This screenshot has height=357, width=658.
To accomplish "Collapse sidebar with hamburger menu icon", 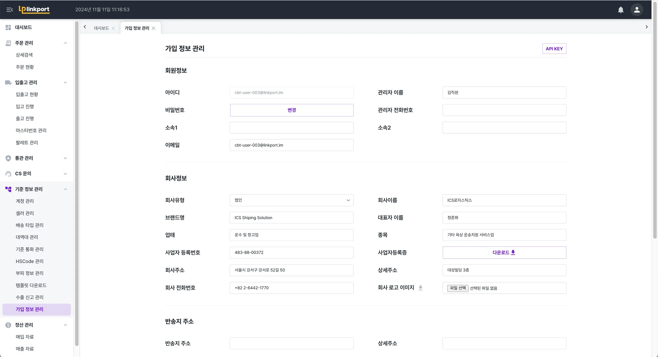I will coord(10,10).
